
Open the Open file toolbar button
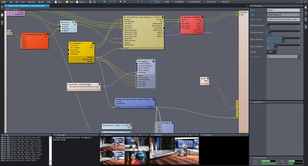coord(70,2)
